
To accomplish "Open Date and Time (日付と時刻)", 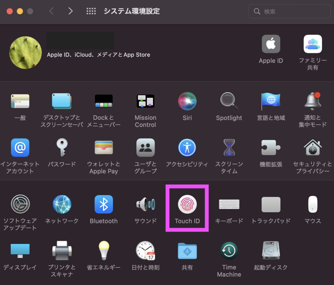I will pyautogui.click(x=145, y=251).
